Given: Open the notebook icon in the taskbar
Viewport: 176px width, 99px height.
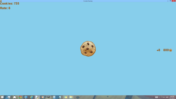Looking at the screenshot, I should (x=60, y=97).
